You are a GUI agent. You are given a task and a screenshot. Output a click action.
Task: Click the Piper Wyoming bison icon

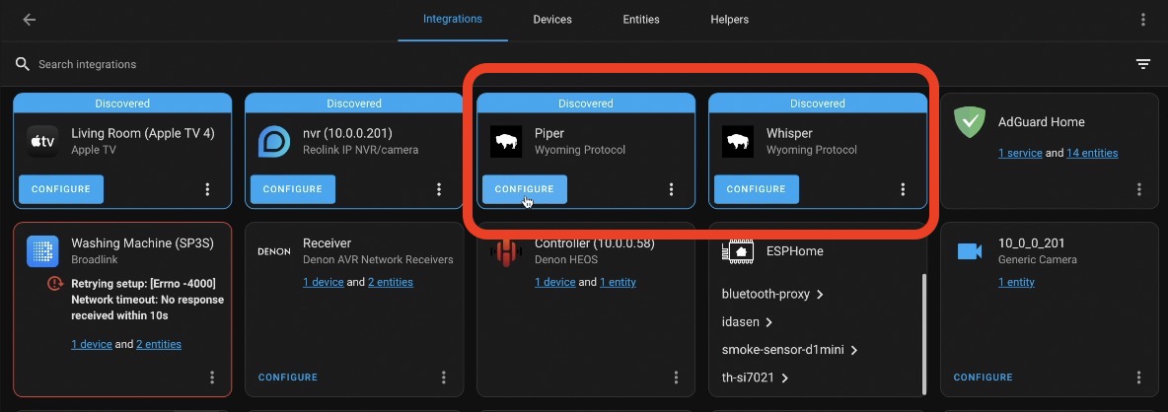pos(506,141)
